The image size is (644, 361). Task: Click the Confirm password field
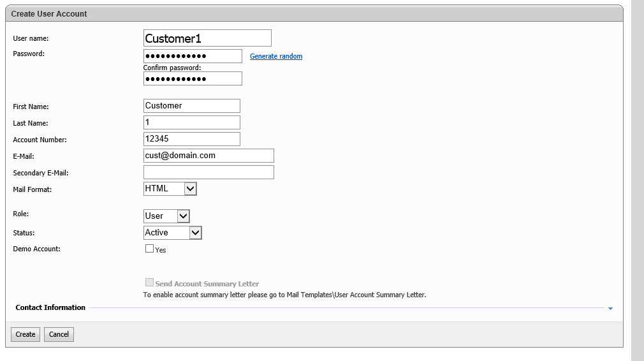pos(193,79)
